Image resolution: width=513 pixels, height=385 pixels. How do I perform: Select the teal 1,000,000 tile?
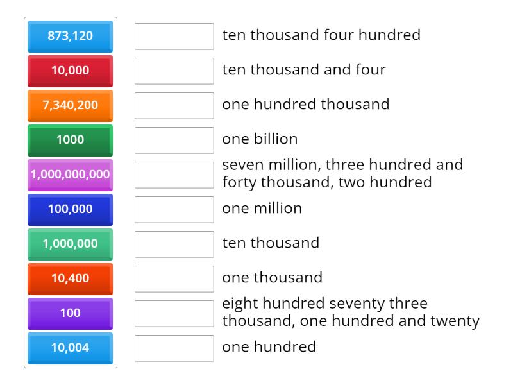(x=70, y=244)
